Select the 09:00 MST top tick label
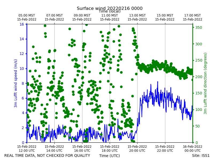This screenshot has width=214, height=160. (82, 17)
